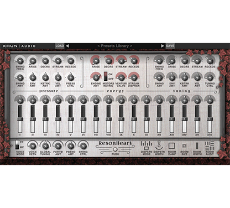230x208 pixels.
Task: Click the PBEND AMT knob
Action: coord(70,145)
